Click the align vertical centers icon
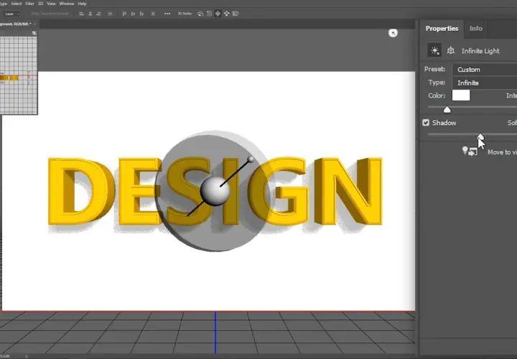This screenshot has height=359, width=517. click(133, 14)
